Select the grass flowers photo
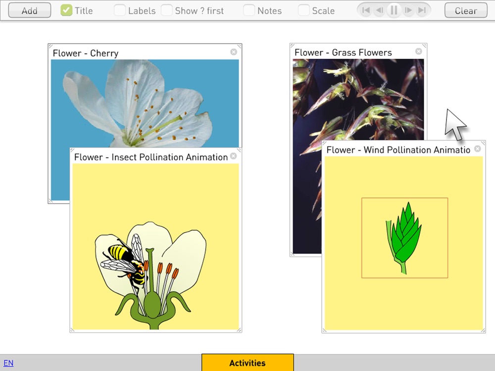This screenshot has width=495, height=371. (x=358, y=99)
